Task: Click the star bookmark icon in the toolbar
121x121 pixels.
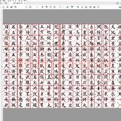Action: pyautogui.click(x=4, y=7)
